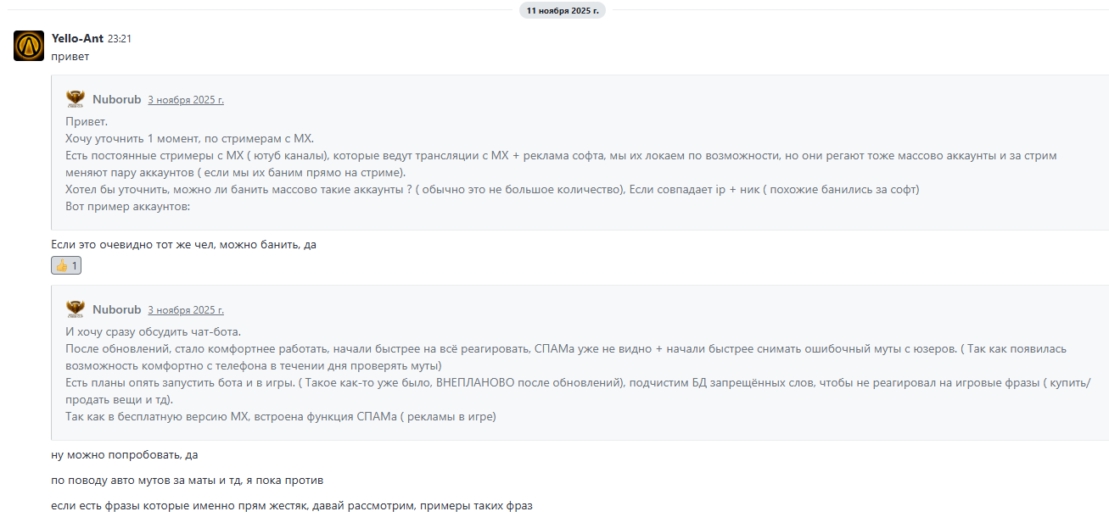Toggle the thumbs-up reaction
The height and width of the screenshot is (517, 1109).
click(66, 265)
